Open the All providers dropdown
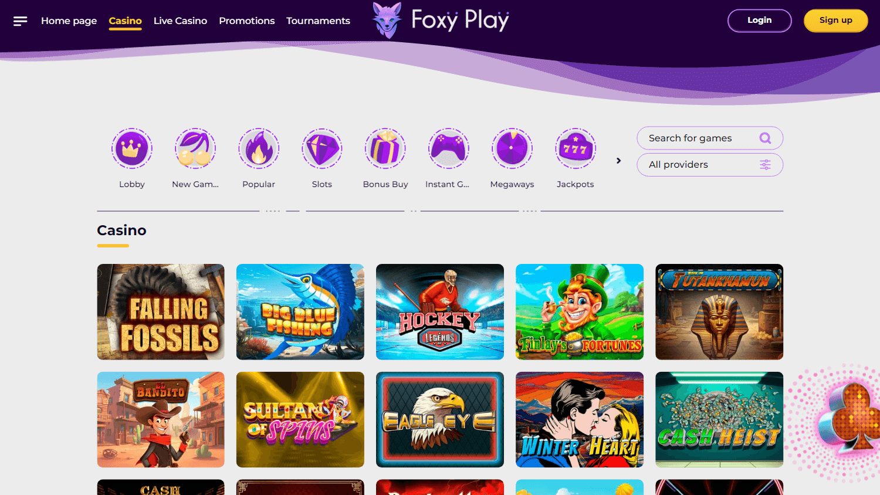Screen dimensions: 880x495 tap(710, 165)
